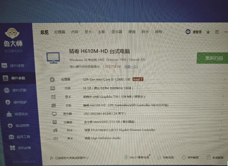The image size is (228, 166).
Task: Switch to the 主板 tab
Action: pyautogui.click(x=101, y=32)
